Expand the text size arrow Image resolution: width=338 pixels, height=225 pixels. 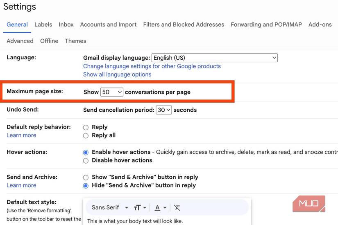coord(145,208)
